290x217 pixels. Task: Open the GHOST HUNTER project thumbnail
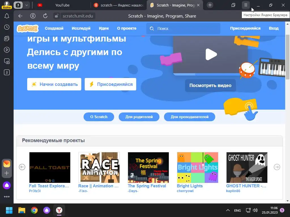click(247, 168)
